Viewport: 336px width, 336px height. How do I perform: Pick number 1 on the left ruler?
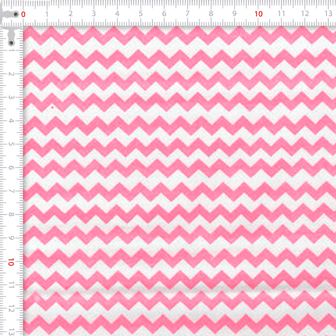(x=11, y=50)
